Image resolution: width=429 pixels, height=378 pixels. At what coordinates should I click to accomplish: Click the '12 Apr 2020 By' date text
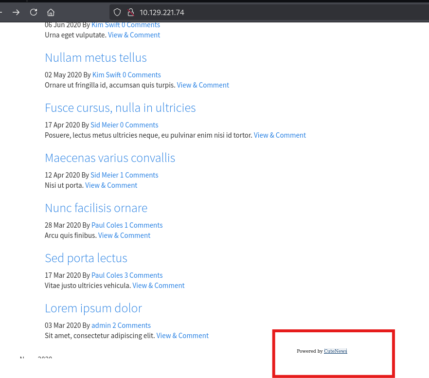tap(67, 175)
